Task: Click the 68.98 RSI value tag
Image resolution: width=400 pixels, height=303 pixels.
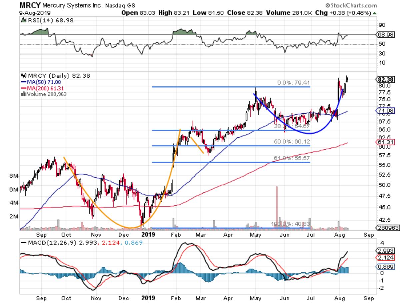Action: coord(386,35)
